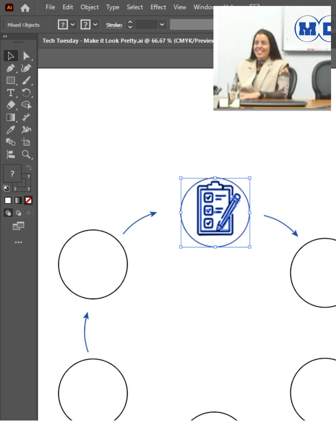Click the webcam video overlay
336x423 pixels.
point(272,58)
